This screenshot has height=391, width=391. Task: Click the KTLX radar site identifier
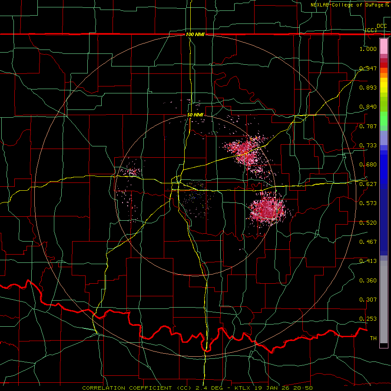(x=243, y=388)
